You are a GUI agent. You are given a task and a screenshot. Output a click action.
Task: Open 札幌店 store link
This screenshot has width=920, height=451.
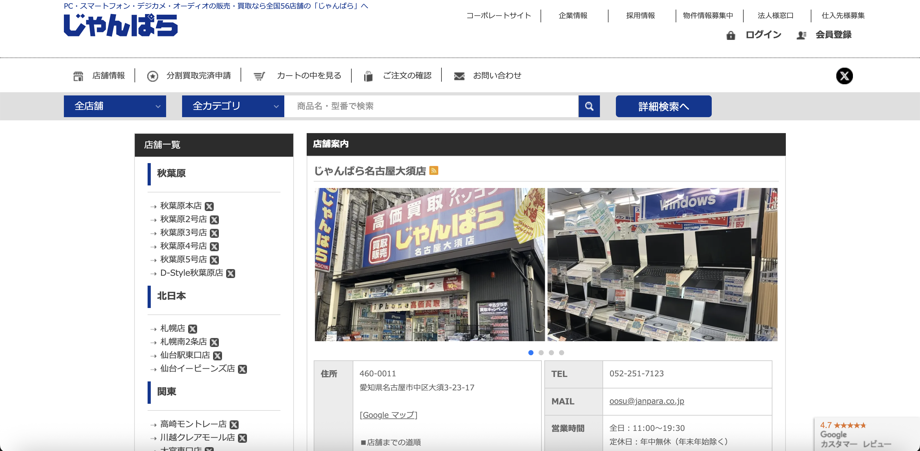point(172,328)
